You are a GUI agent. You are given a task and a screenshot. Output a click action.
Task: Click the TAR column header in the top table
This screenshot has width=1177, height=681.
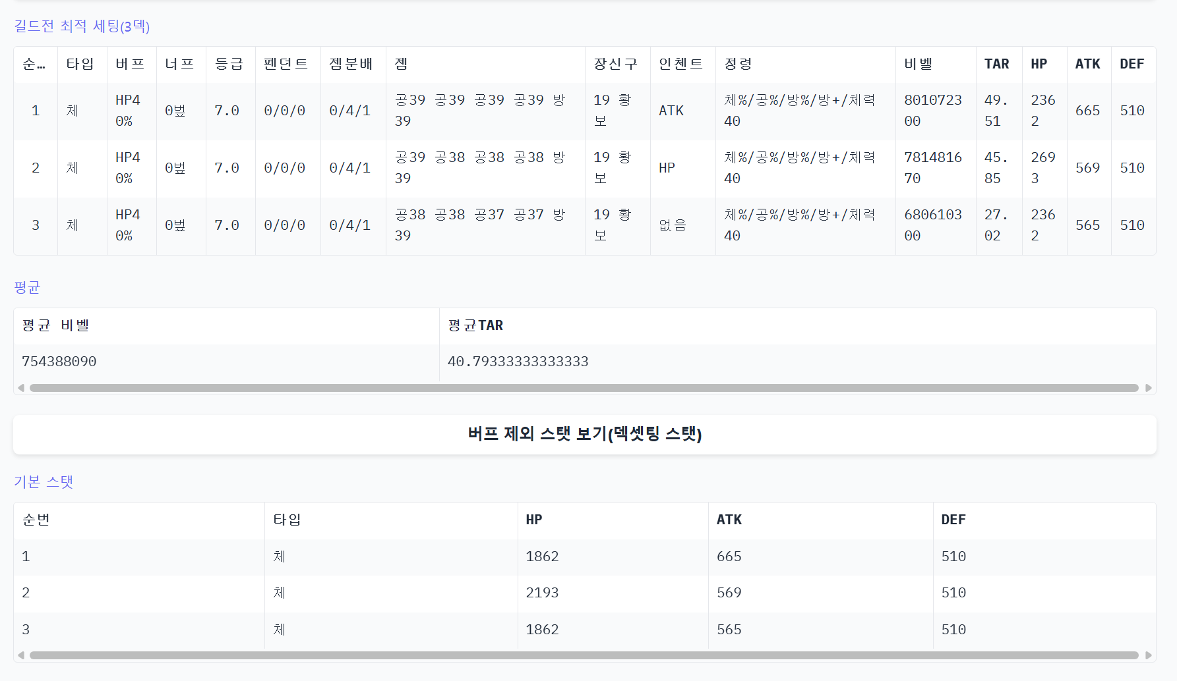[996, 64]
